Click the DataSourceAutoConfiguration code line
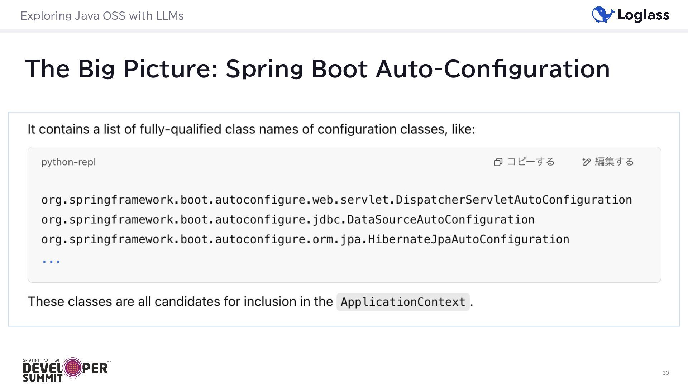The width and height of the screenshot is (688, 387). click(288, 219)
